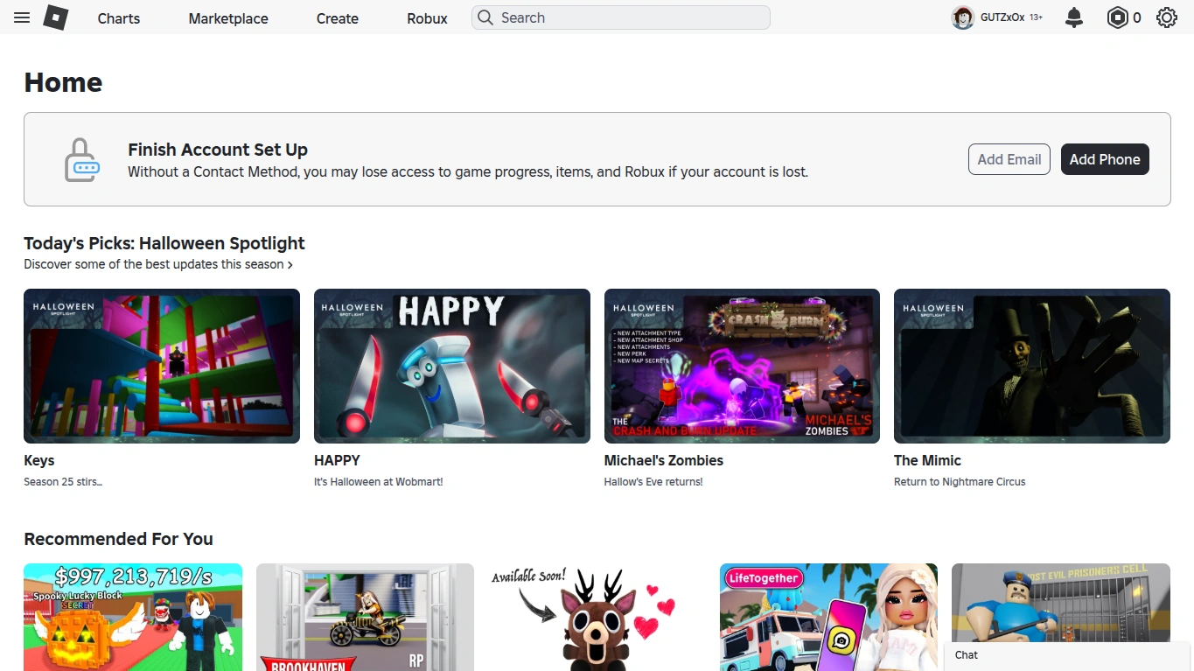This screenshot has width=1194, height=671.
Task: Click the Roblox logo icon
Action: tap(57, 17)
